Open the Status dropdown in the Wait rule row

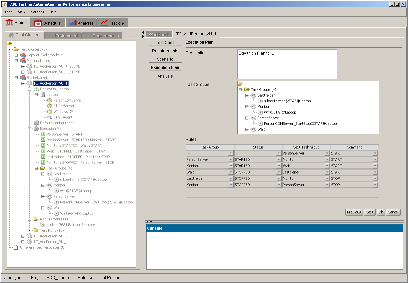pyautogui.click(x=279, y=172)
